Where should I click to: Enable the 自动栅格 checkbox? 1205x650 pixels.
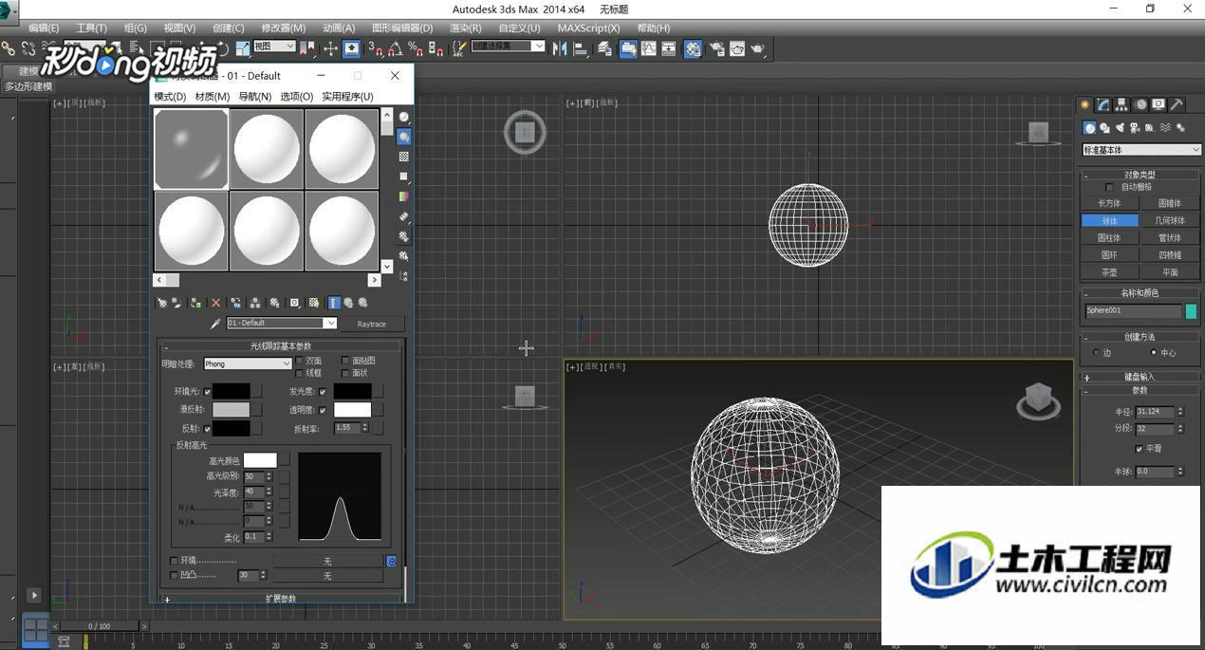1110,187
